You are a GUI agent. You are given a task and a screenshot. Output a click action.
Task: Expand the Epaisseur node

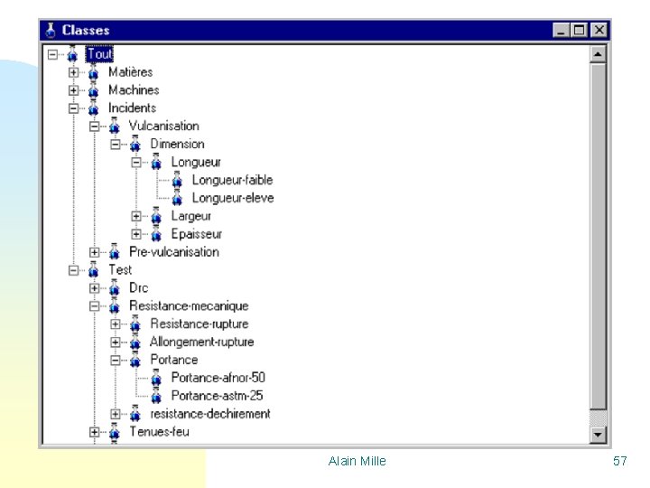(x=136, y=234)
